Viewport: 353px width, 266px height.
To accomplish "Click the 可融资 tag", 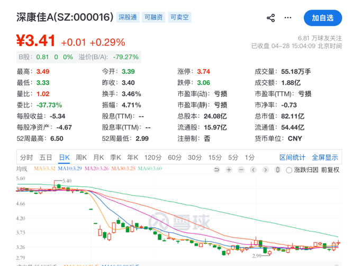I will pos(153,17).
